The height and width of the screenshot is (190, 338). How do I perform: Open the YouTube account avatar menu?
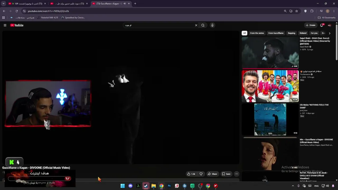pyautogui.click(x=329, y=25)
